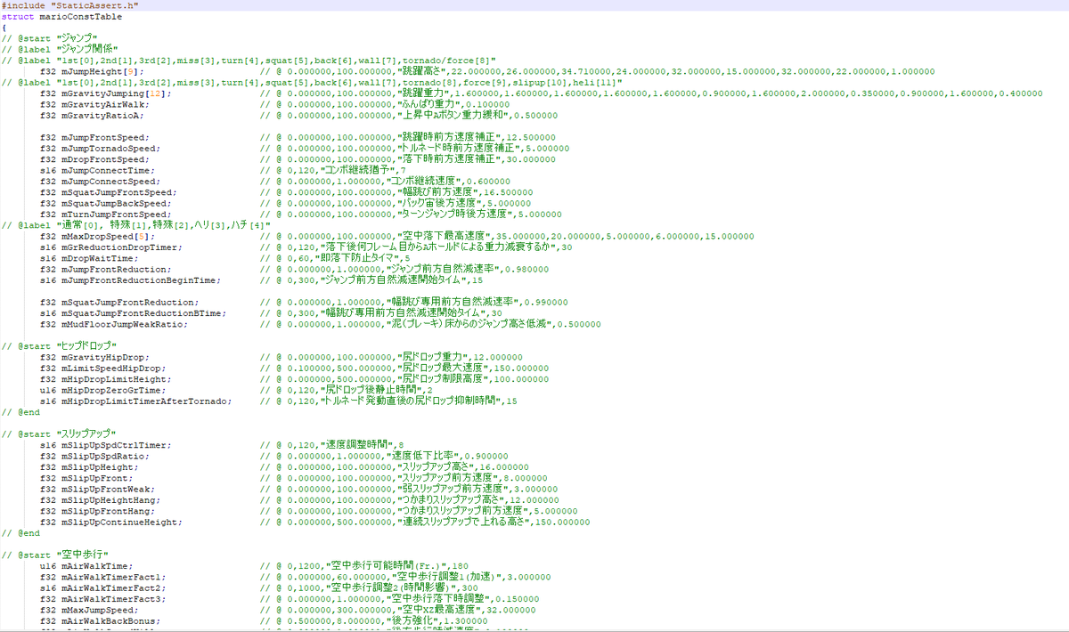Click the "StaticAssert.h" include string
Viewport: 1069px width, 632px height.
click(96, 5)
